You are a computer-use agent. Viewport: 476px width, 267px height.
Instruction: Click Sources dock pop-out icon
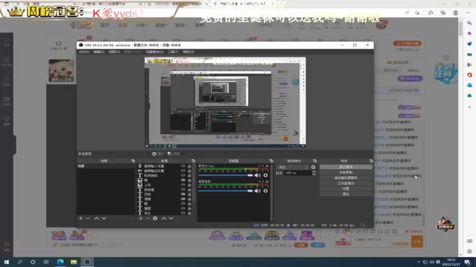coord(193,161)
